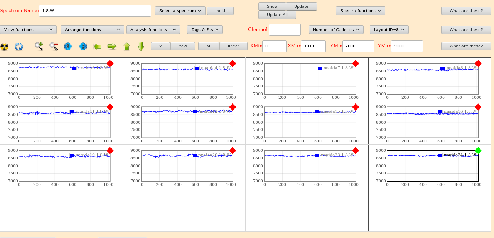Open the Select a spectrum dropdown

[x=180, y=11]
